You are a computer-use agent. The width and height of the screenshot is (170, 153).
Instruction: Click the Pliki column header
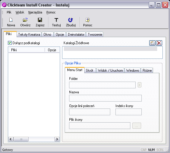[x=27, y=50]
